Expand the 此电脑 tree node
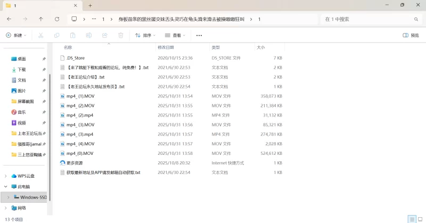Screen dimensions: 426x223 click(x=6, y=187)
